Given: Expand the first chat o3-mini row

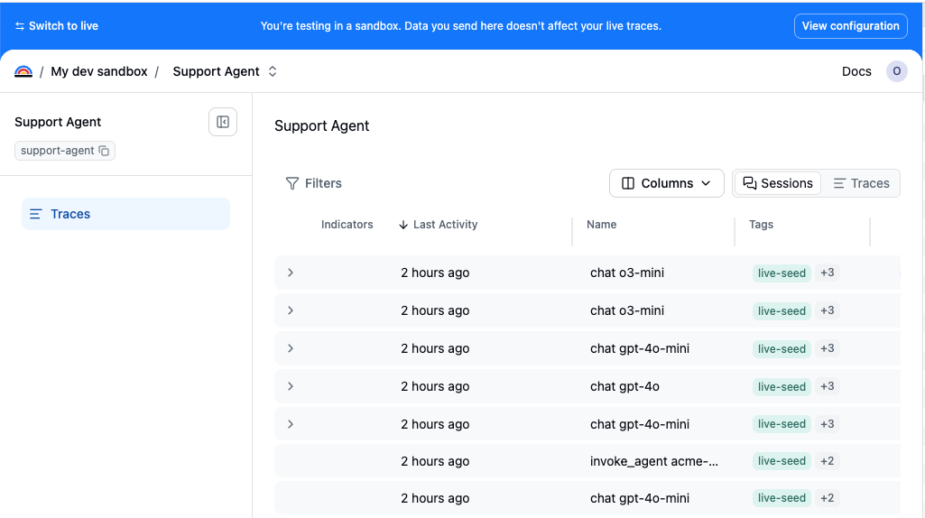Looking at the screenshot, I should tap(291, 273).
